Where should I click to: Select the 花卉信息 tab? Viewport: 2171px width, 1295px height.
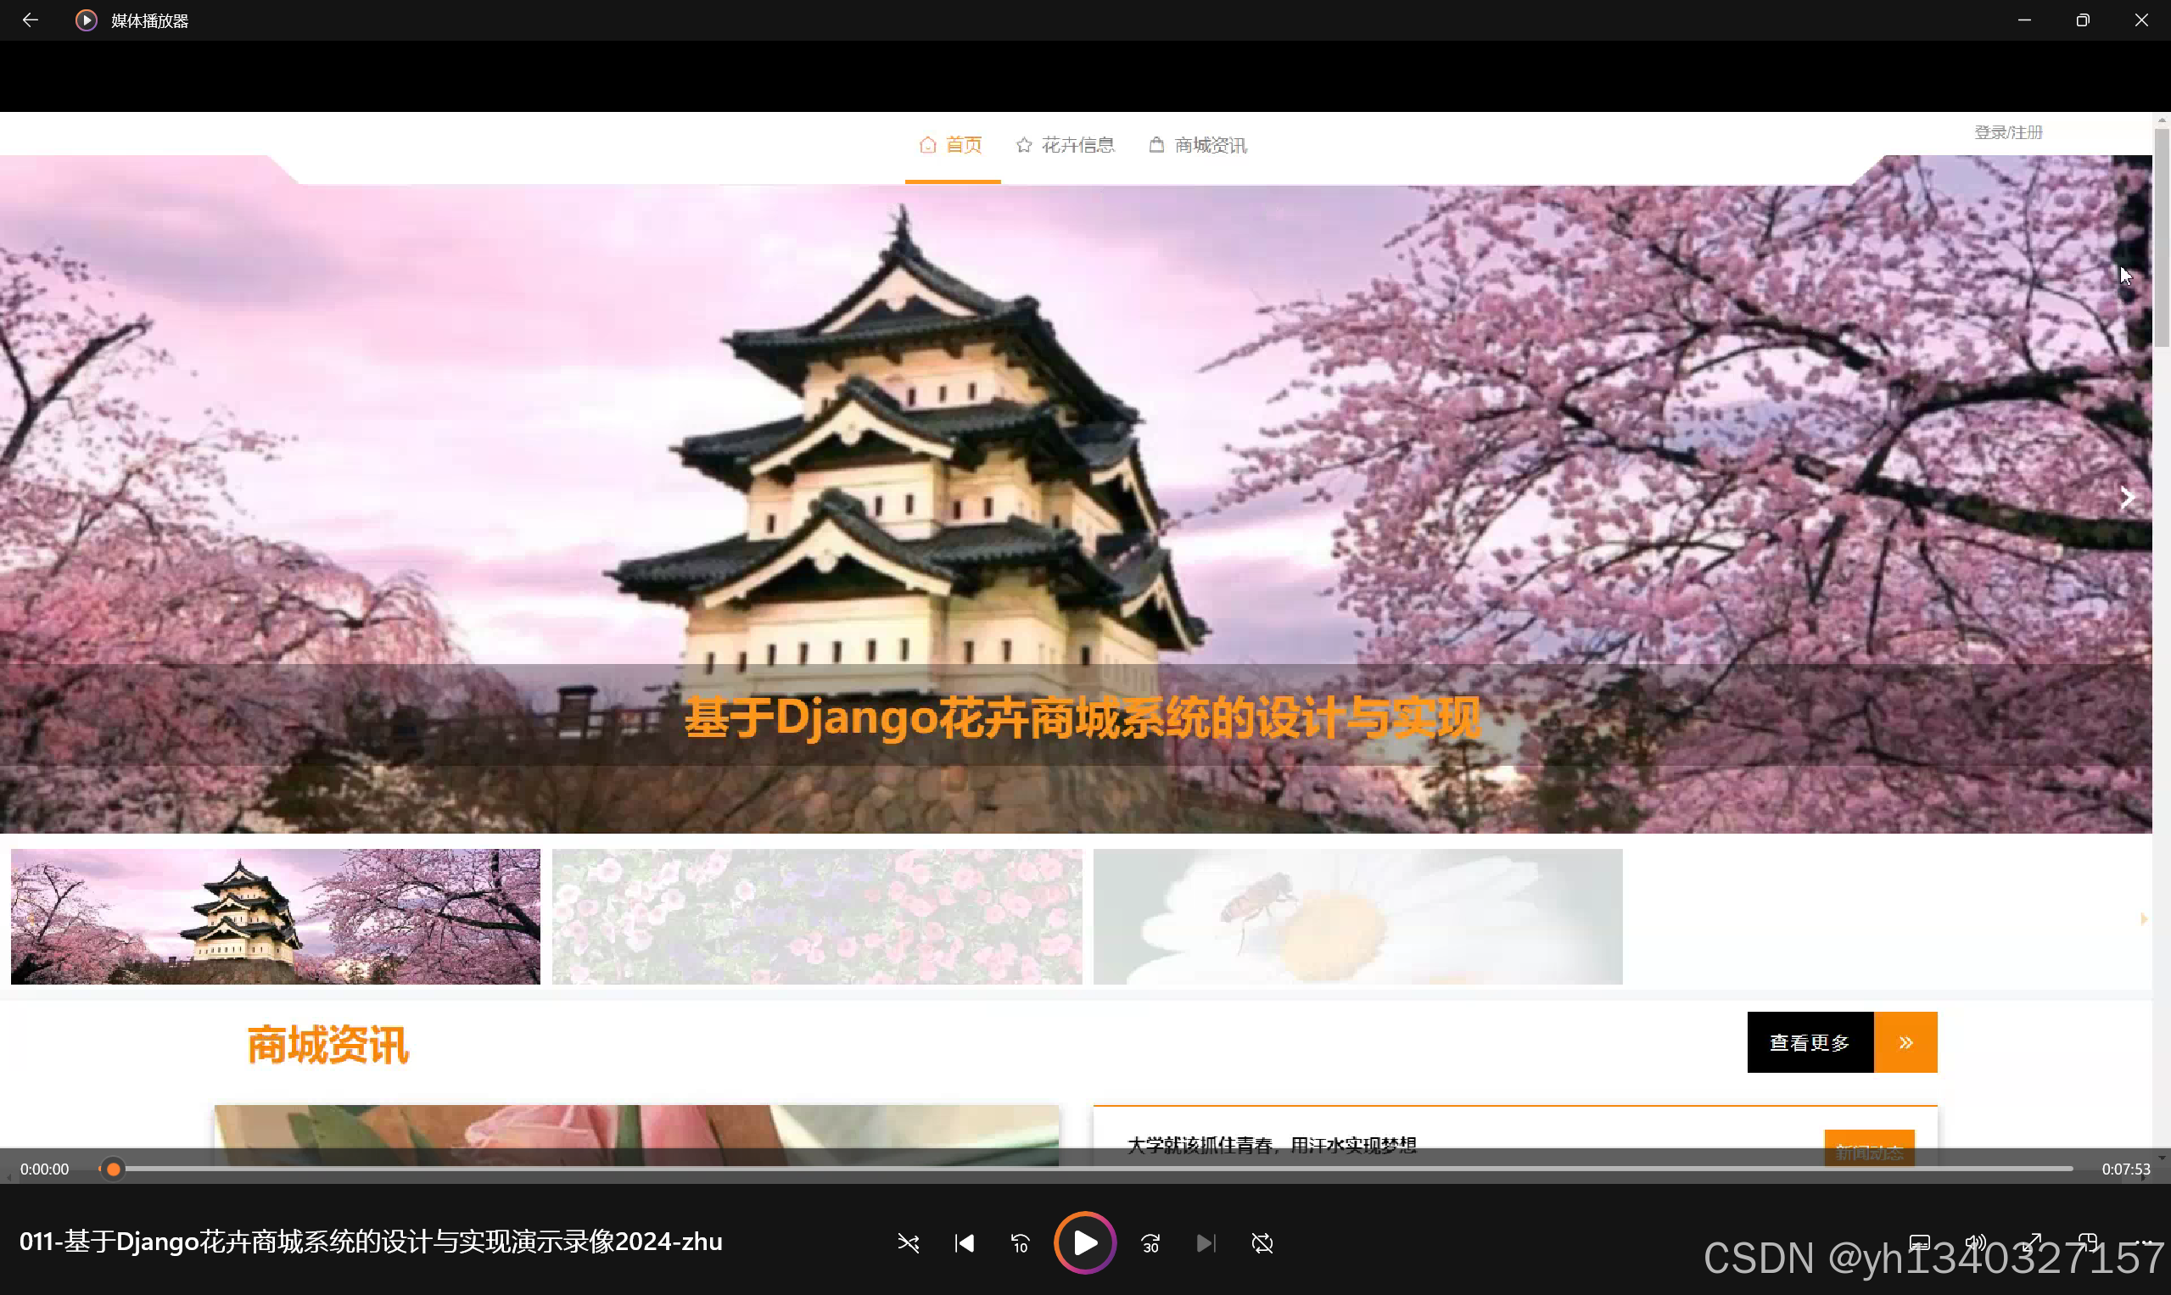coord(1065,145)
